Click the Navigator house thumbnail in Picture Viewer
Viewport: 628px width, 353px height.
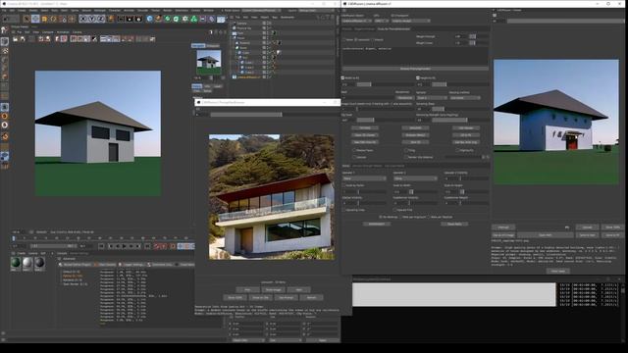click(209, 62)
